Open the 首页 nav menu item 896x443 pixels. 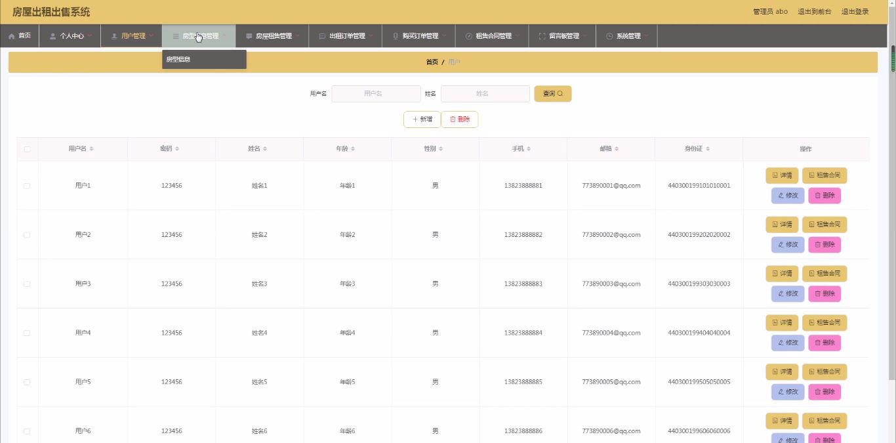[x=20, y=36]
